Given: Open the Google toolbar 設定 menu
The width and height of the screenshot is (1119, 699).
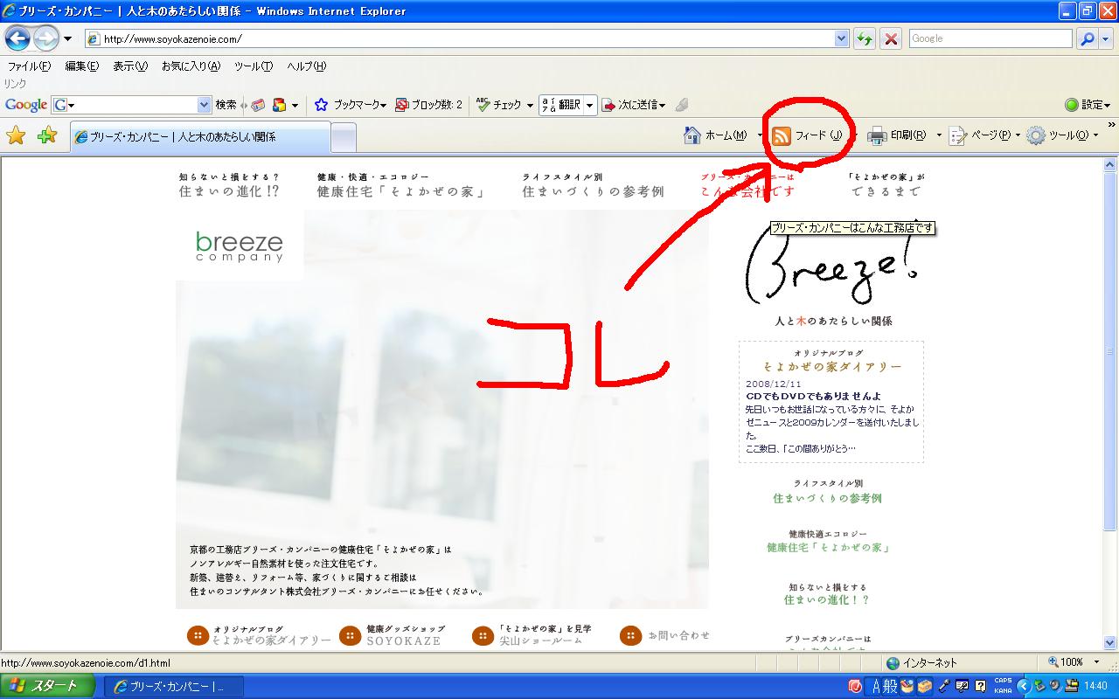Looking at the screenshot, I should 1088,105.
